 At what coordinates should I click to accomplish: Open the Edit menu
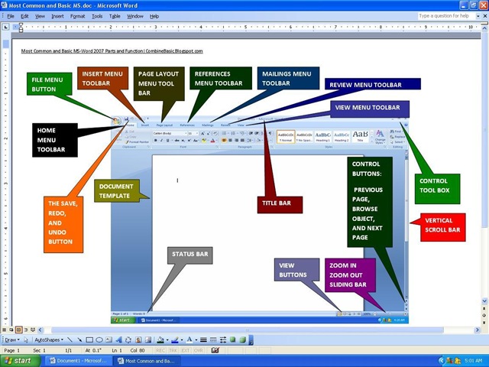[24, 16]
